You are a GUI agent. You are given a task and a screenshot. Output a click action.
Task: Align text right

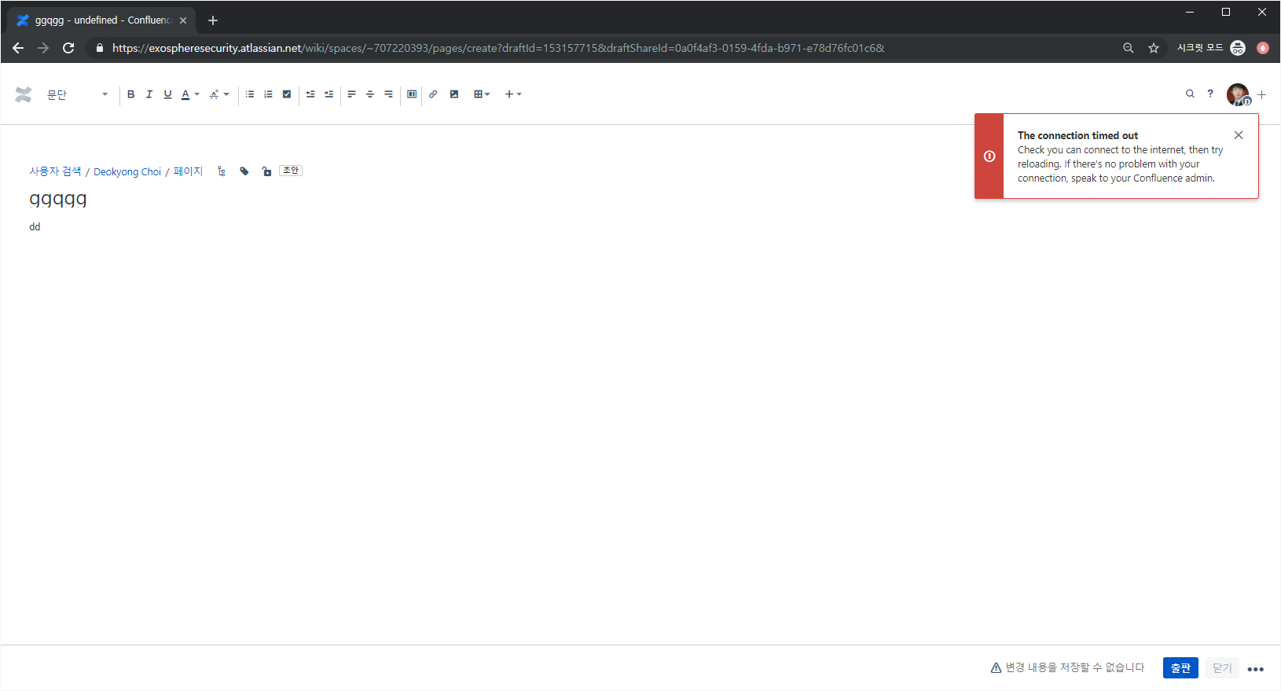[x=388, y=94]
